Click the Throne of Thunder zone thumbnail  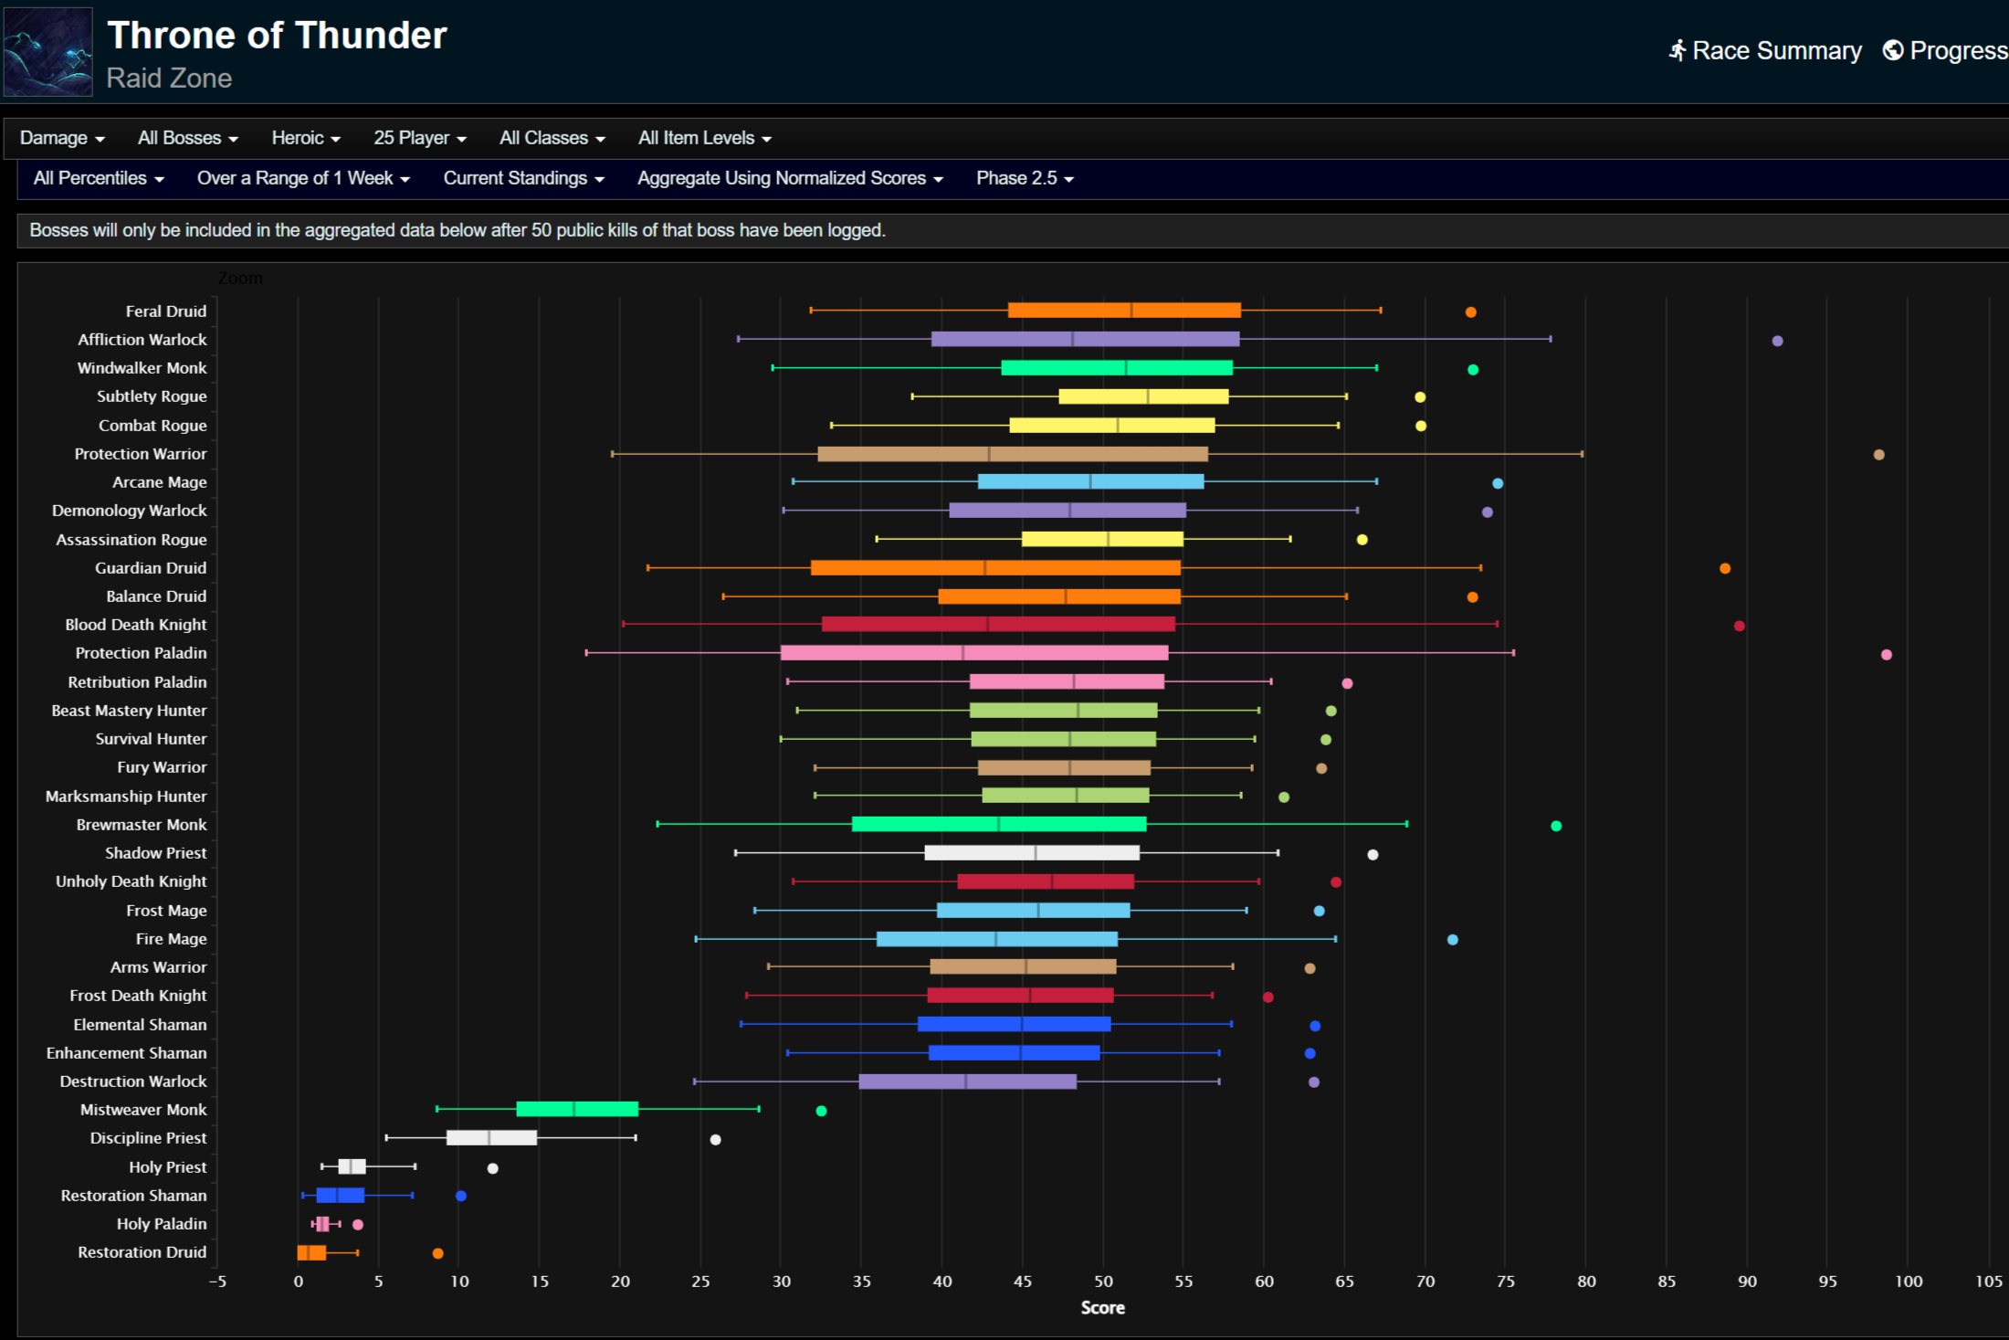(x=47, y=51)
